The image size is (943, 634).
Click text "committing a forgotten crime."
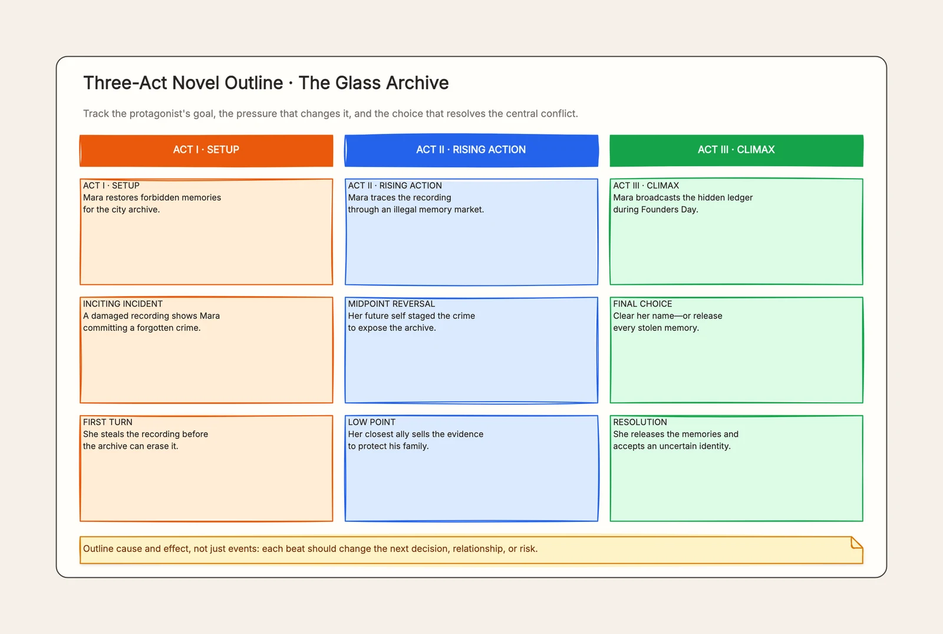click(x=142, y=328)
